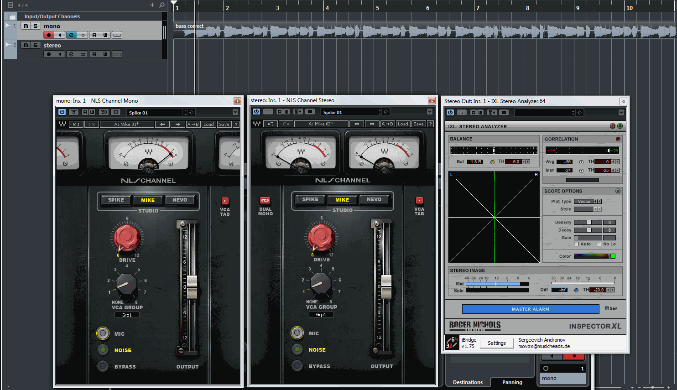Toggle Correlation alarm red indicator
The width and height of the screenshot is (677, 390).
tap(618, 139)
